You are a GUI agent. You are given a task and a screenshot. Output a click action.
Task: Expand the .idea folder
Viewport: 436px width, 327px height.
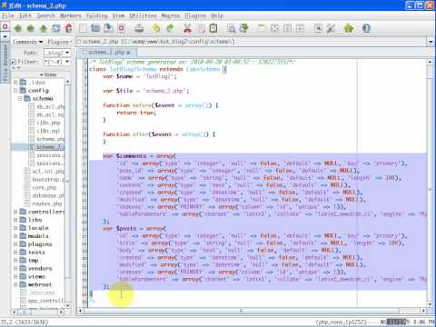coord(15,83)
